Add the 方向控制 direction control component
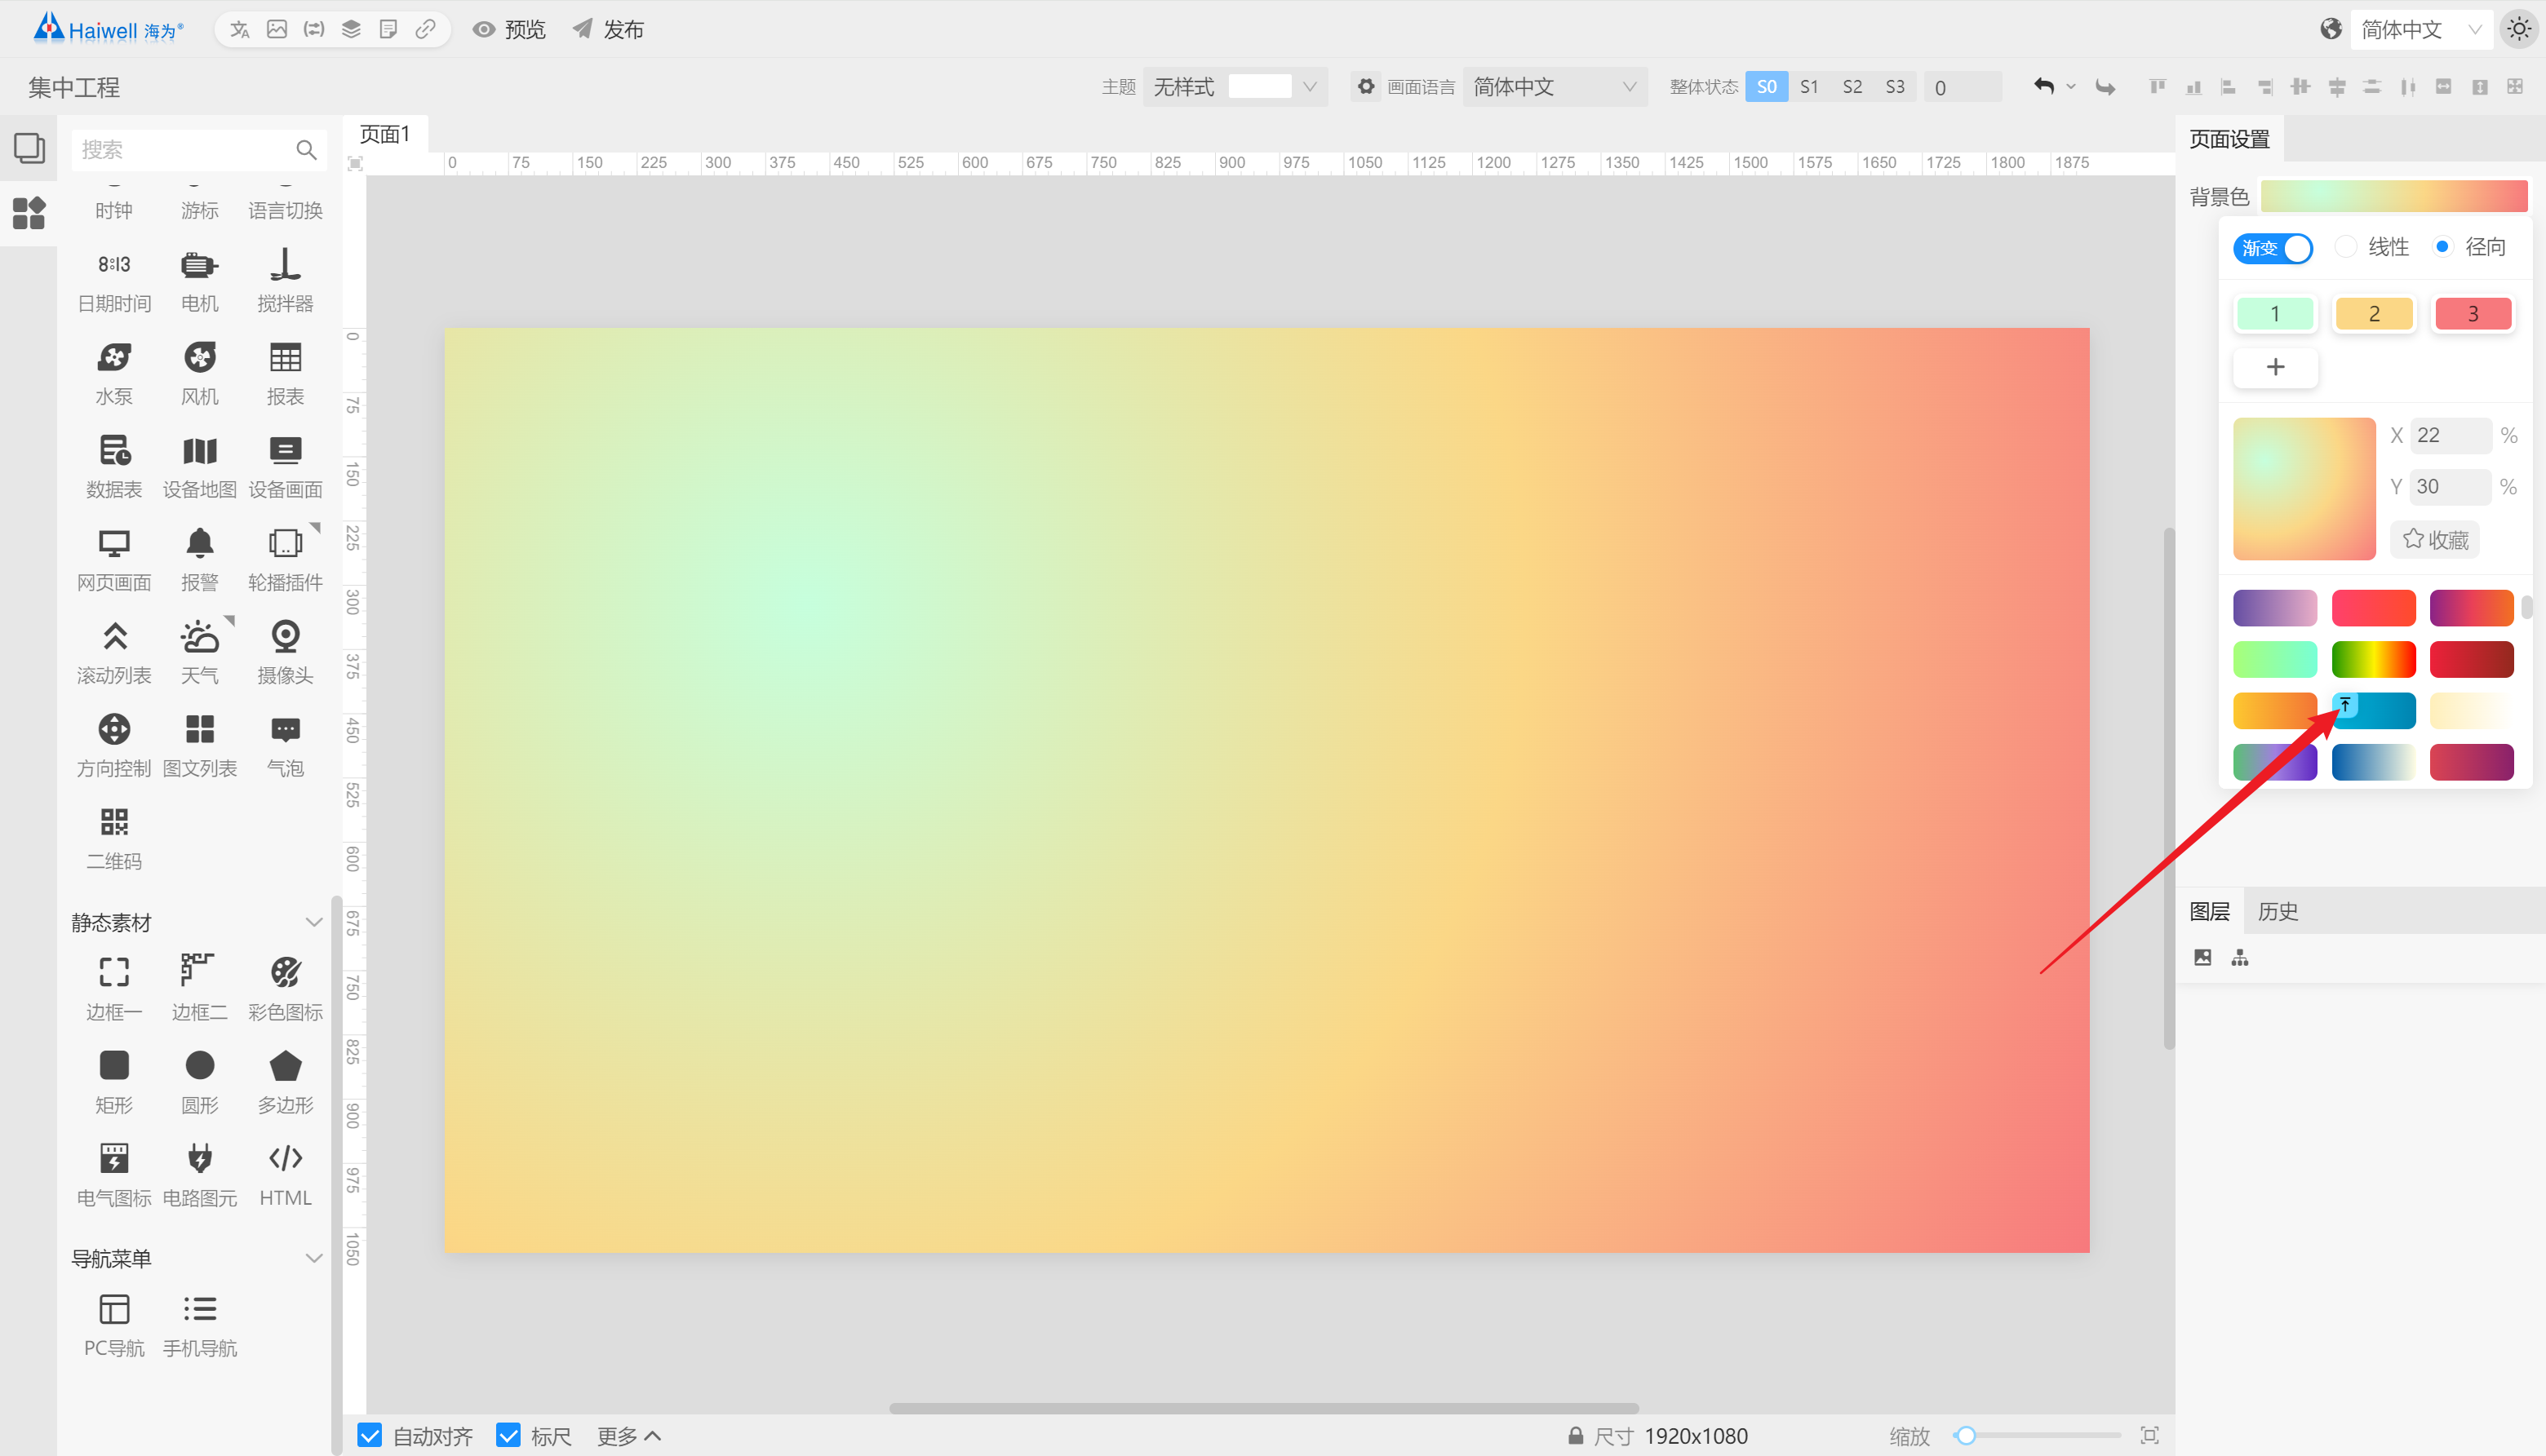Image resolution: width=2546 pixels, height=1456 pixels. click(114, 746)
